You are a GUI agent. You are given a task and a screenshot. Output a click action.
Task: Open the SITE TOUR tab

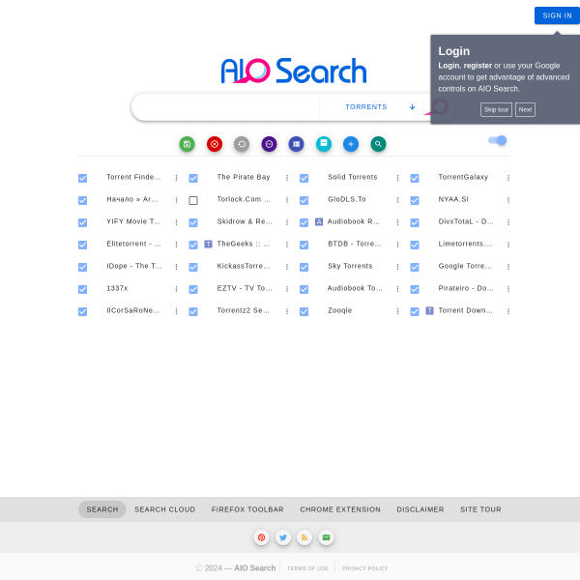pos(480,509)
